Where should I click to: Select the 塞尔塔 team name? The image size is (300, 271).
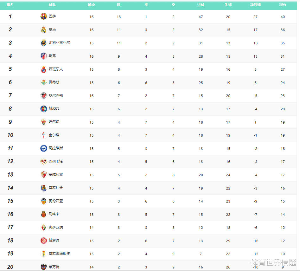(x=54, y=135)
